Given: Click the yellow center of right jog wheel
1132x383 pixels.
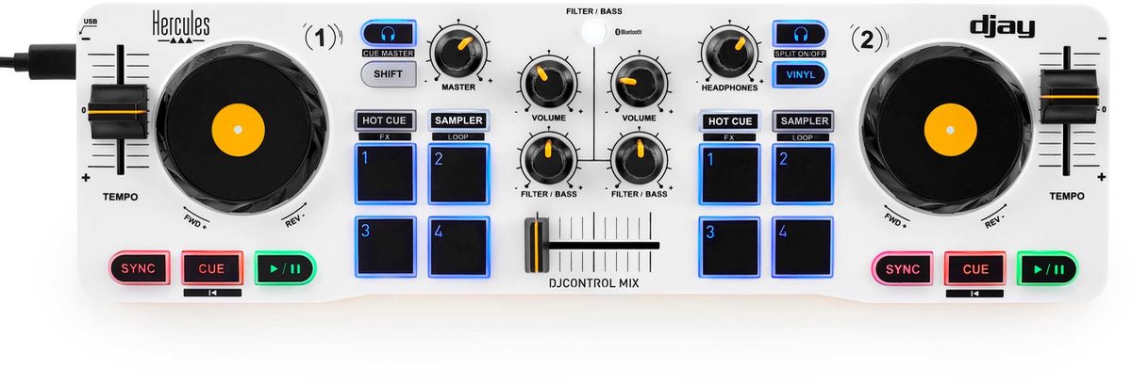Looking at the screenshot, I should click(x=949, y=127).
